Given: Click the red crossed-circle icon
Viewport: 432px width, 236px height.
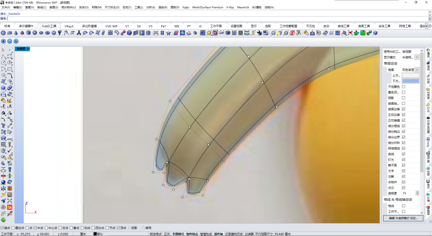Looking at the screenshot, I should pos(292,33).
